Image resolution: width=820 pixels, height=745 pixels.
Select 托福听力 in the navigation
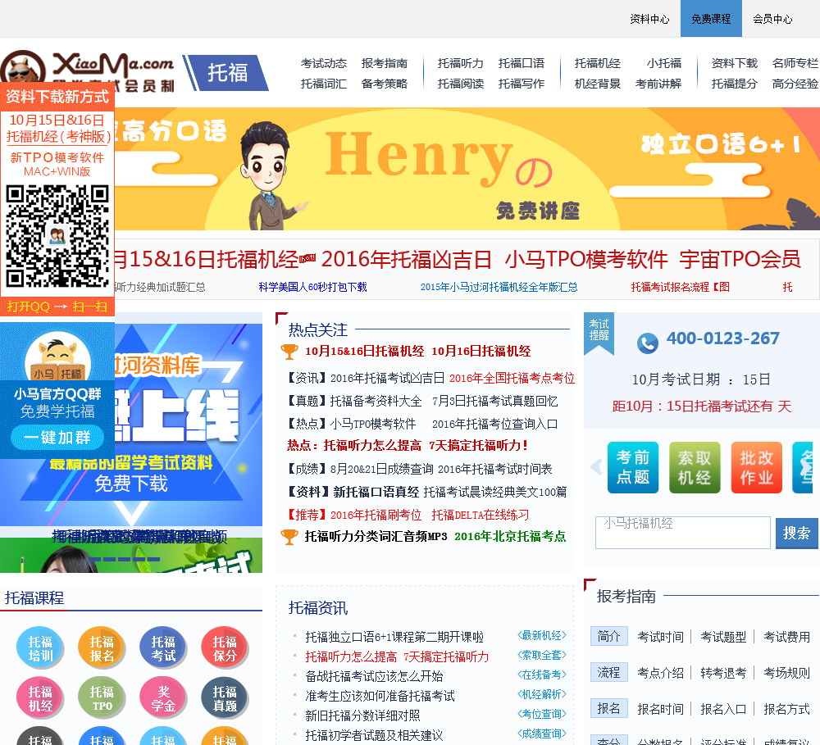coord(461,63)
